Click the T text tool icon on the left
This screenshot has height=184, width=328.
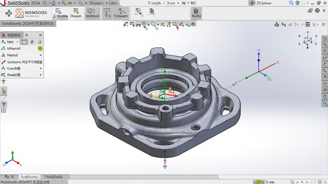pos(4,104)
